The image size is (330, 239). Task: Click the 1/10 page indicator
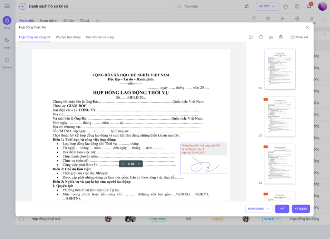(x=131, y=164)
